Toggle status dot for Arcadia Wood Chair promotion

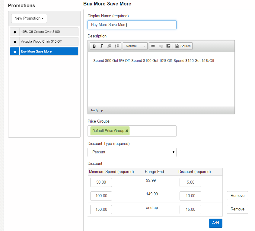(x=15, y=42)
